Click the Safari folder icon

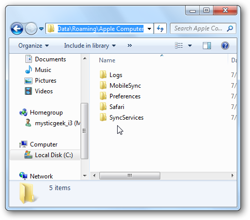coord(103,106)
